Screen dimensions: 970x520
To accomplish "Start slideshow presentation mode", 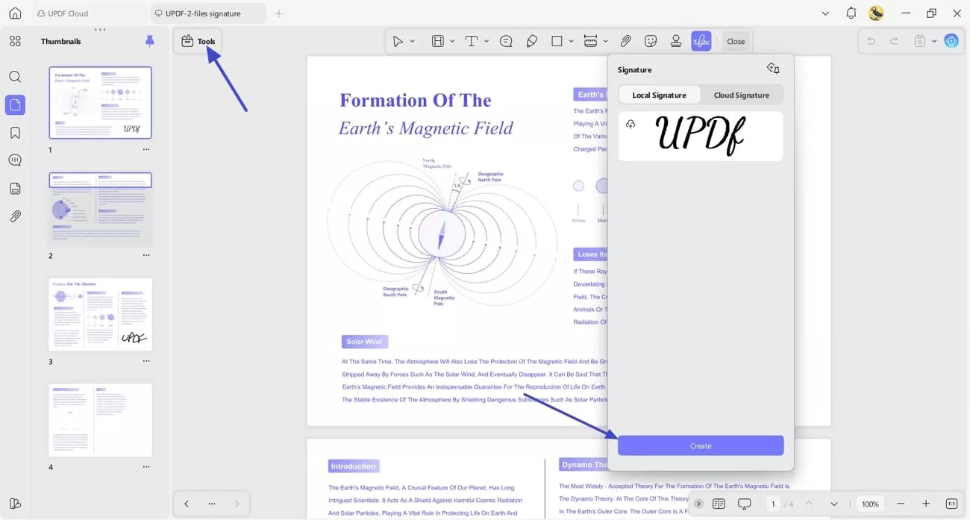I will click(744, 504).
